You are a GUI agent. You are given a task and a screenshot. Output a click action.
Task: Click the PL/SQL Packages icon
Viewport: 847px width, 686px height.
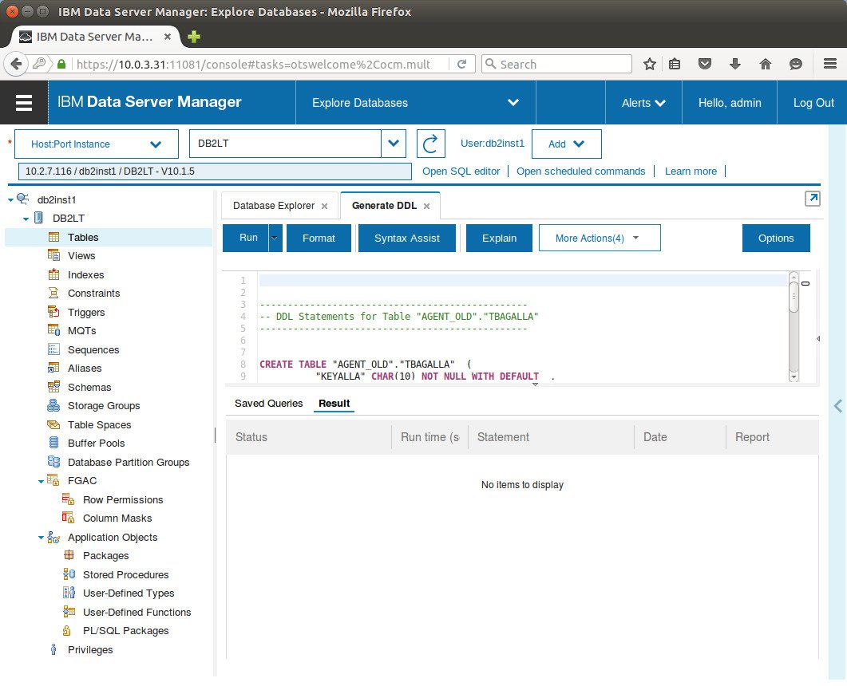point(67,630)
